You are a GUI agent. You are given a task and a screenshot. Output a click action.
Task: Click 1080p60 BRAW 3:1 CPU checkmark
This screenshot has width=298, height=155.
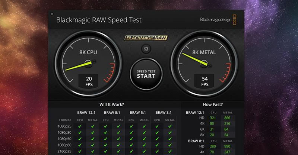pyautogui.click(x=157, y=145)
